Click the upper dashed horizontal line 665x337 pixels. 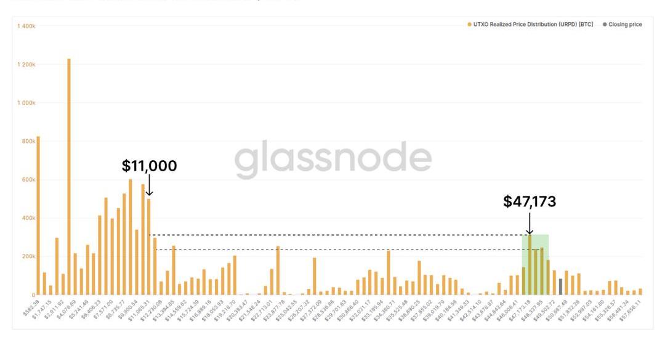(x=339, y=235)
